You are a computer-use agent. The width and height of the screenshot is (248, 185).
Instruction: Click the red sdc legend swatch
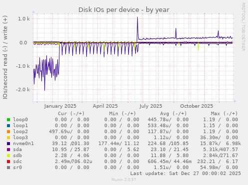(x=8, y=162)
